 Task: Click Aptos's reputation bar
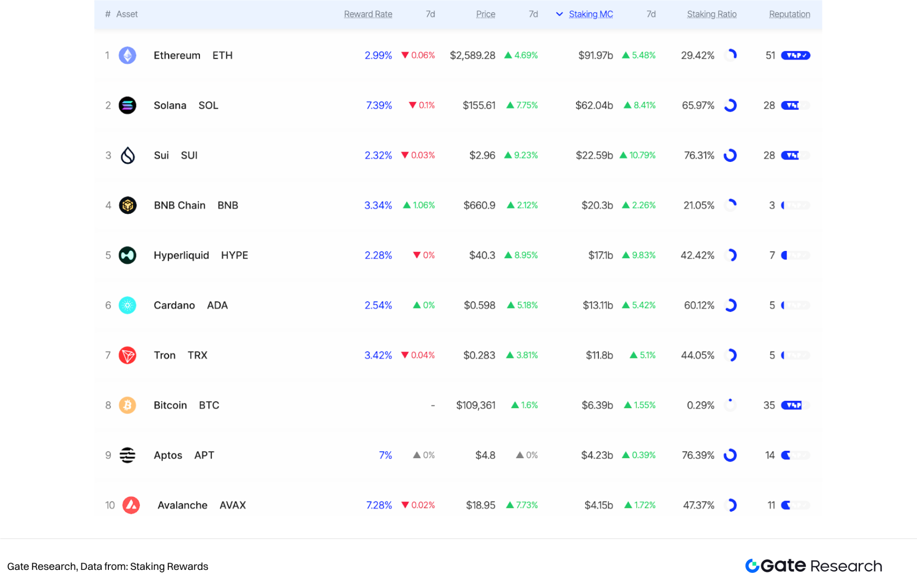click(x=796, y=455)
